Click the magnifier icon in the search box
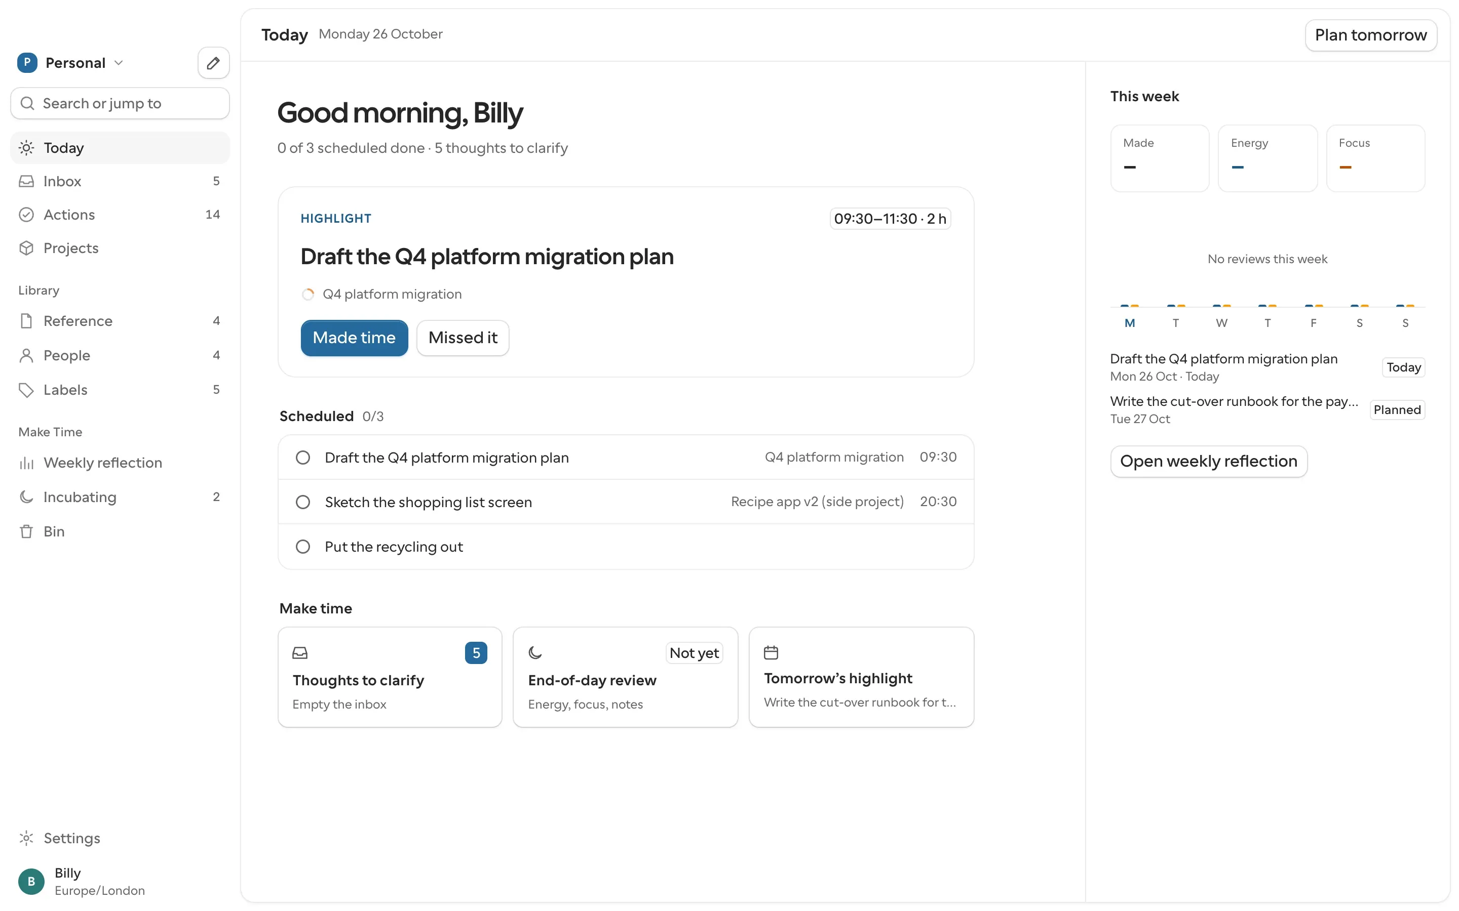1459x911 pixels. click(x=27, y=103)
